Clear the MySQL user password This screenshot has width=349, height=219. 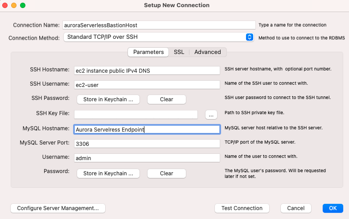(x=167, y=174)
